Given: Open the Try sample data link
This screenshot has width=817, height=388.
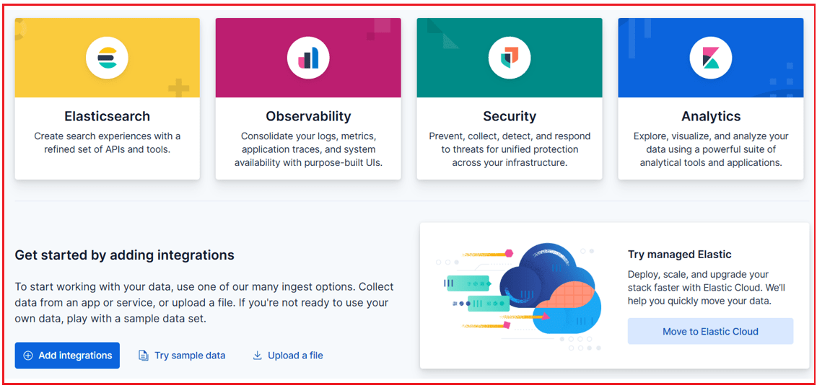Looking at the screenshot, I should pos(190,356).
